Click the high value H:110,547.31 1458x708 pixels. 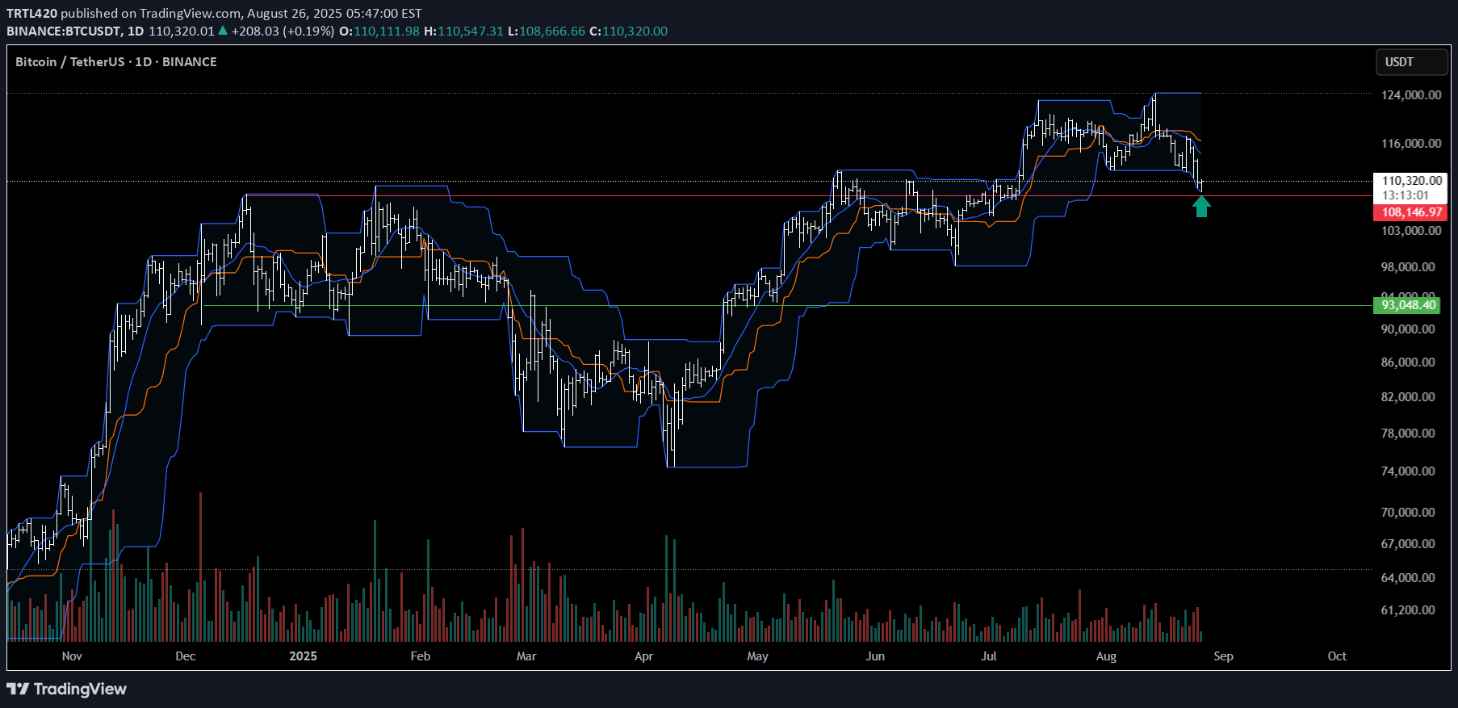[463, 31]
